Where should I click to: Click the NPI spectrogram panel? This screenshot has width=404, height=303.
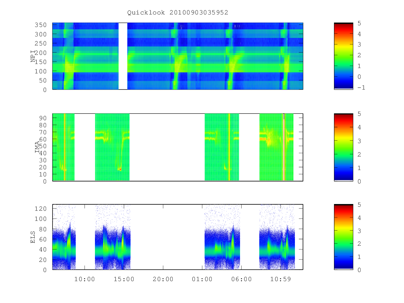point(178,56)
